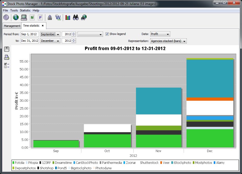Click the from-year 2012 field
242x174 pixels.
click(x=67, y=34)
